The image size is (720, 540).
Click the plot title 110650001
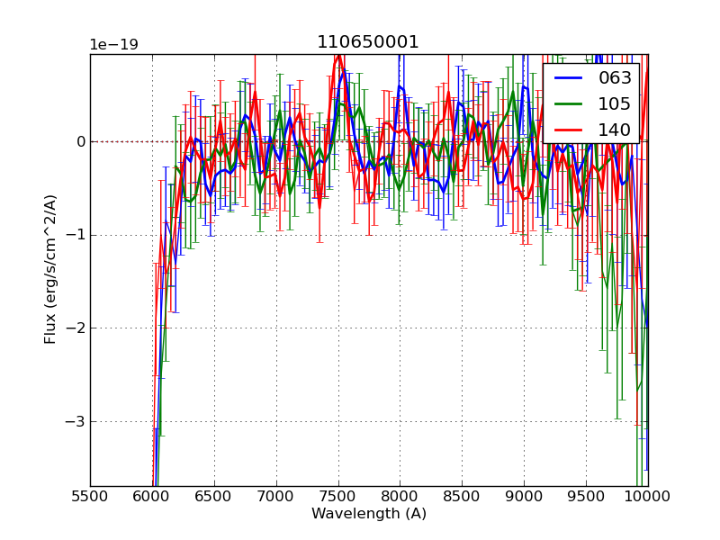click(x=368, y=42)
